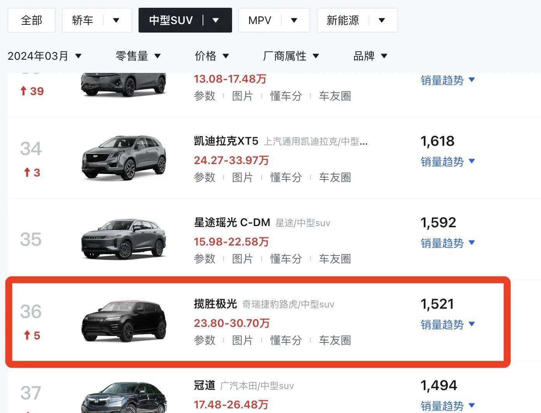The width and height of the screenshot is (541, 413).
Task: Expand 销量趋势 arrow for 凯迪拉克XT5
Action: click(x=472, y=161)
